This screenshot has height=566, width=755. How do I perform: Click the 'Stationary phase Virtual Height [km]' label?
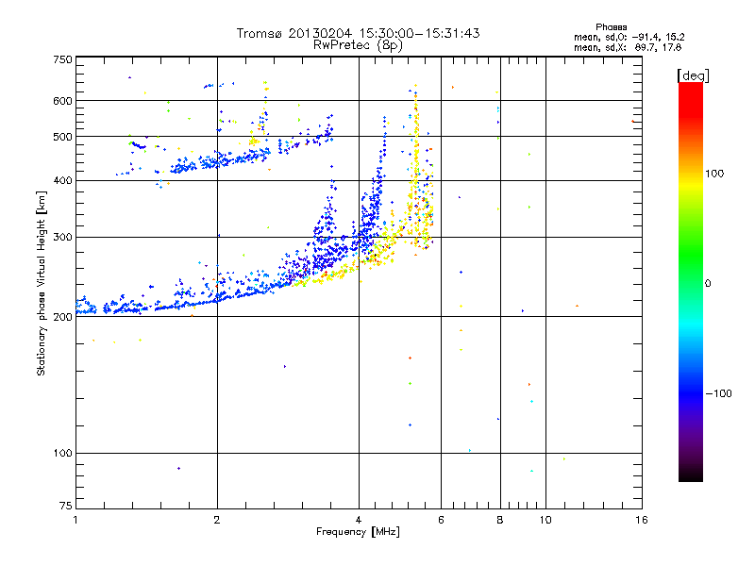pos(42,283)
